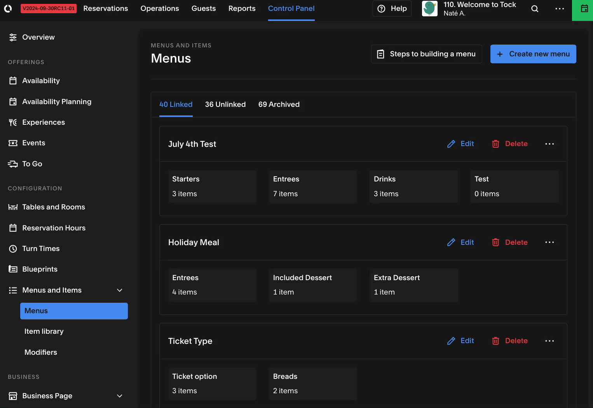This screenshot has width=593, height=408.
Task: Click trash icon to delete Ticket Type
Action: click(x=495, y=341)
